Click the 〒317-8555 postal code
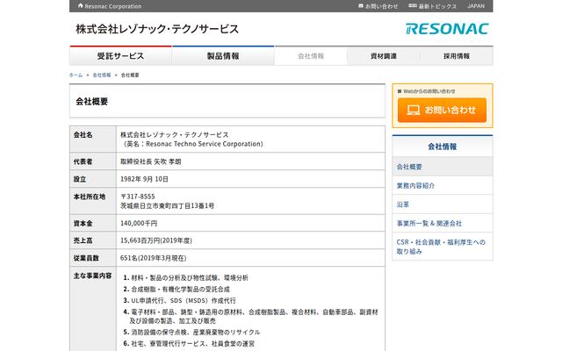Viewport: 562px width, 351px height. click(x=138, y=197)
